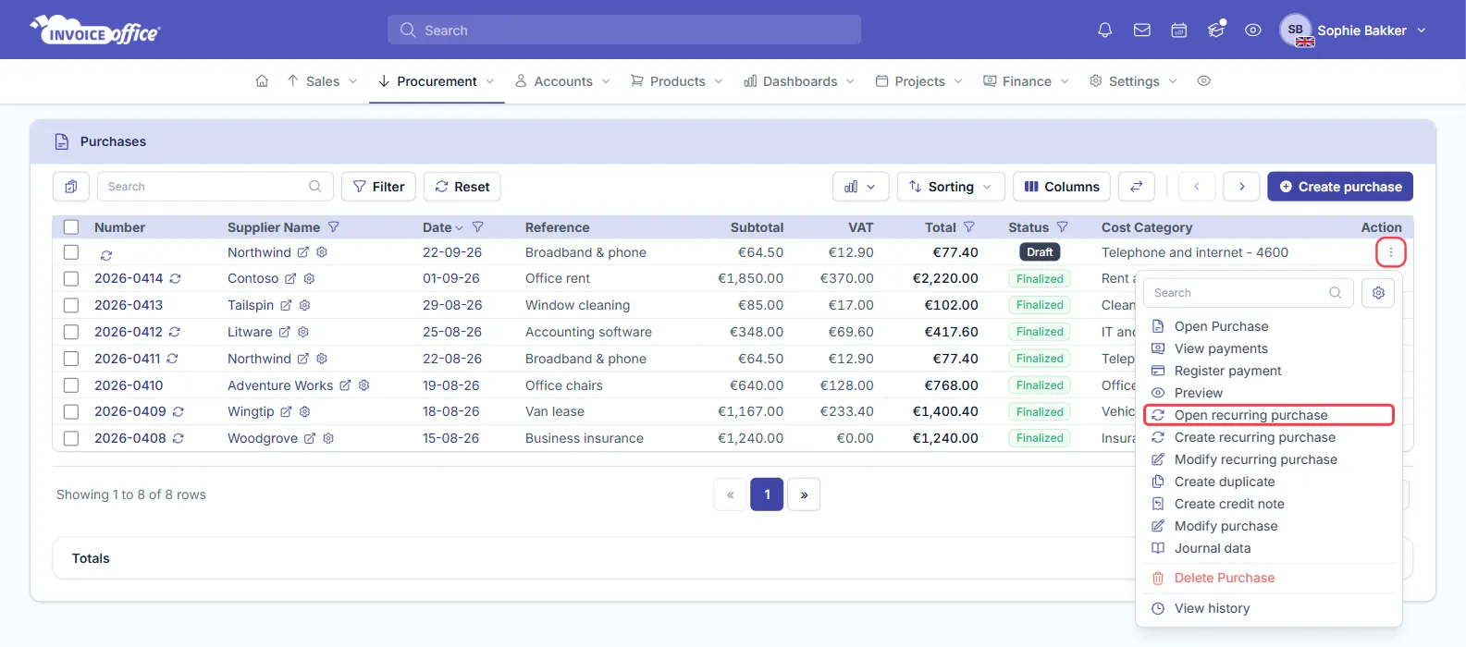
Task: Click the Status column filter funnel
Action: [1063, 227]
